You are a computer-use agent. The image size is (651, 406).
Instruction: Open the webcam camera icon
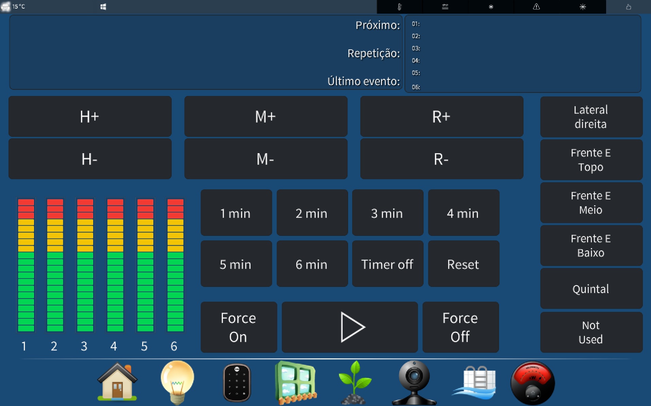414,383
